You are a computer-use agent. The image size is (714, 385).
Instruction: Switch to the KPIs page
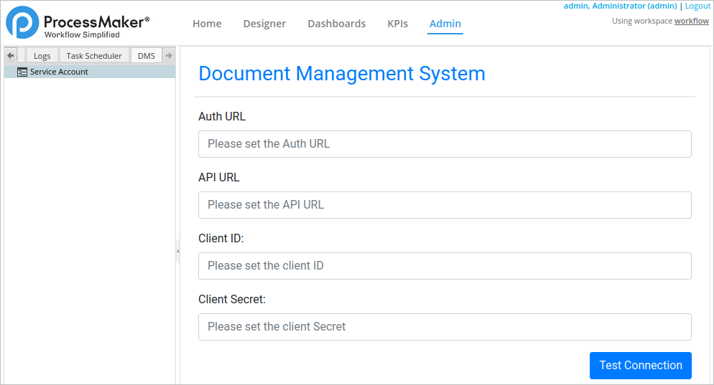pos(397,24)
